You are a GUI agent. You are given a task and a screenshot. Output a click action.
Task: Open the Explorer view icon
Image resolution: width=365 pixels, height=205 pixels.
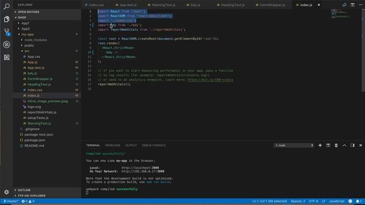(6, 19)
